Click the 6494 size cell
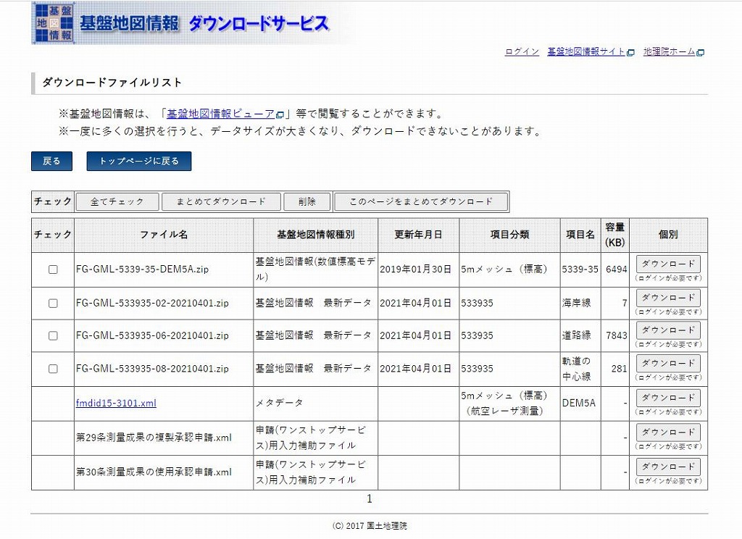This screenshot has width=742, height=539. 617,269
